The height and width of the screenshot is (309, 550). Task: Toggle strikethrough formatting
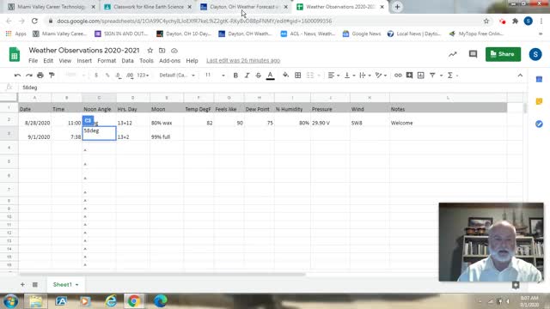point(258,76)
